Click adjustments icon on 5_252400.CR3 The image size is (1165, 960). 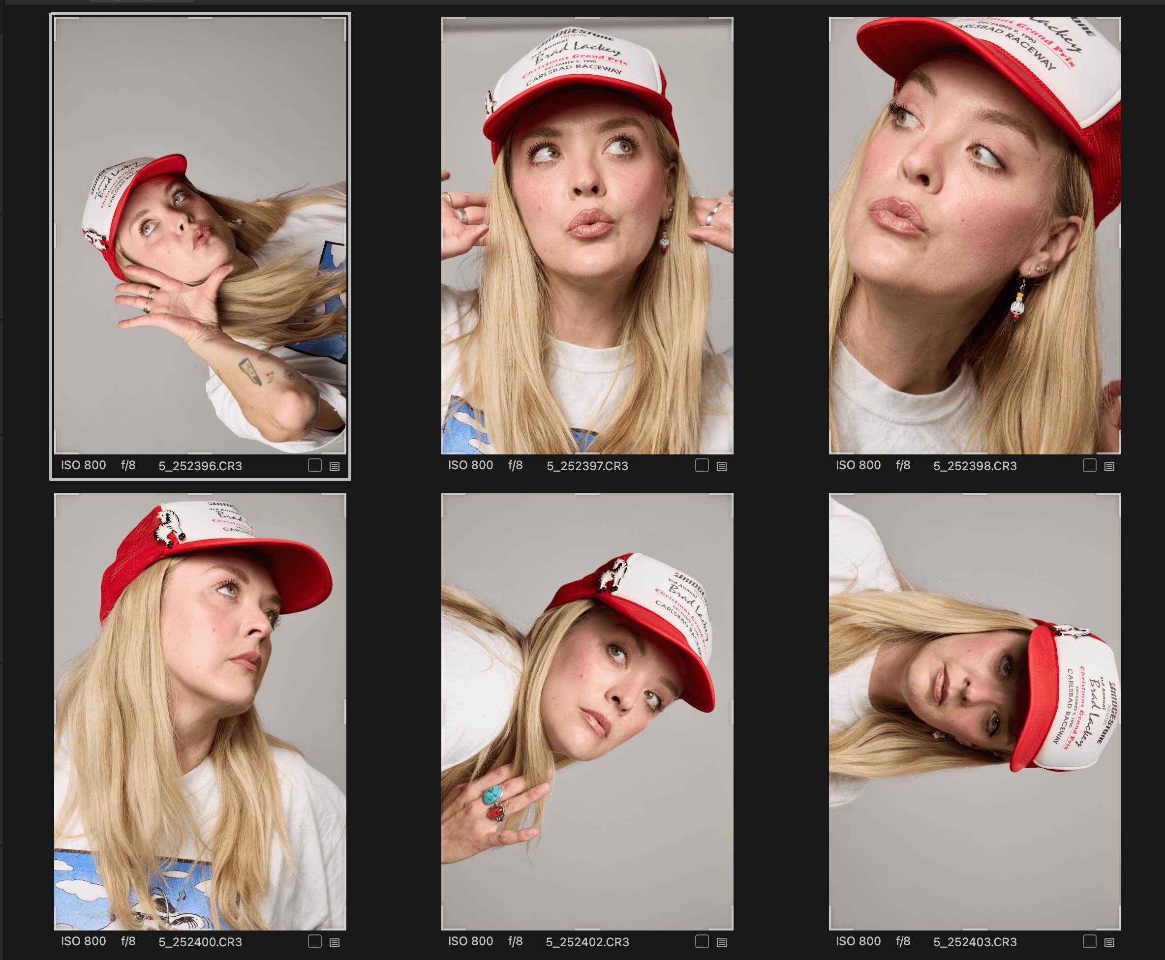tap(335, 943)
